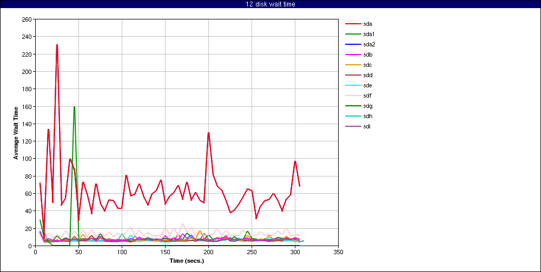The height and width of the screenshot is (272, 541).
Task: Click the 150 tick label on time axis
Action: click(x=165, y=252)
